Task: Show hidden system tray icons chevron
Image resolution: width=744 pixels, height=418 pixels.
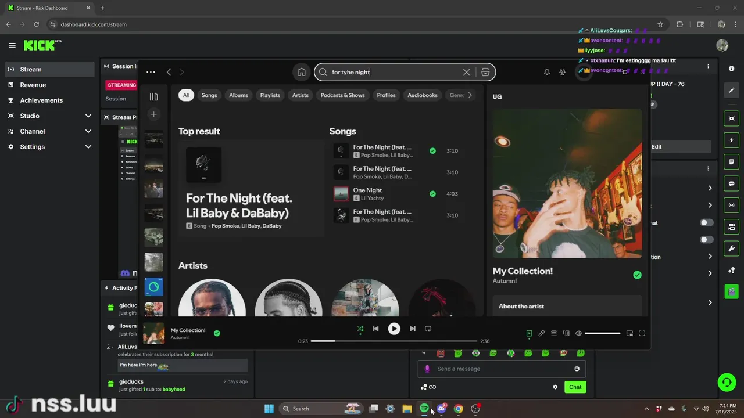Action: [646, 409]
